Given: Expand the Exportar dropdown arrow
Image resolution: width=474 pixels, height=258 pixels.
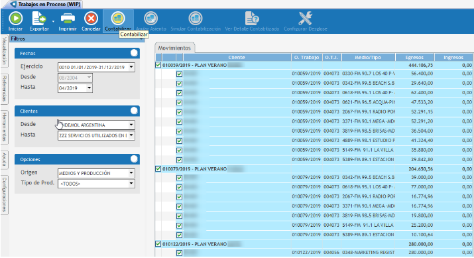Looking at the screenshot, I should tap(53, 21).
